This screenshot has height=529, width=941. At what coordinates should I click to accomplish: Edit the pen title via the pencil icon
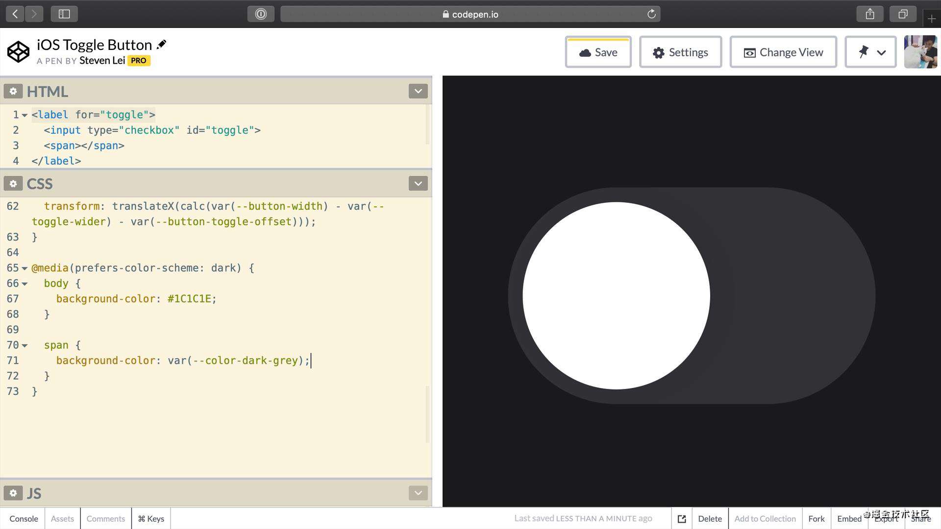pos(161,45)
